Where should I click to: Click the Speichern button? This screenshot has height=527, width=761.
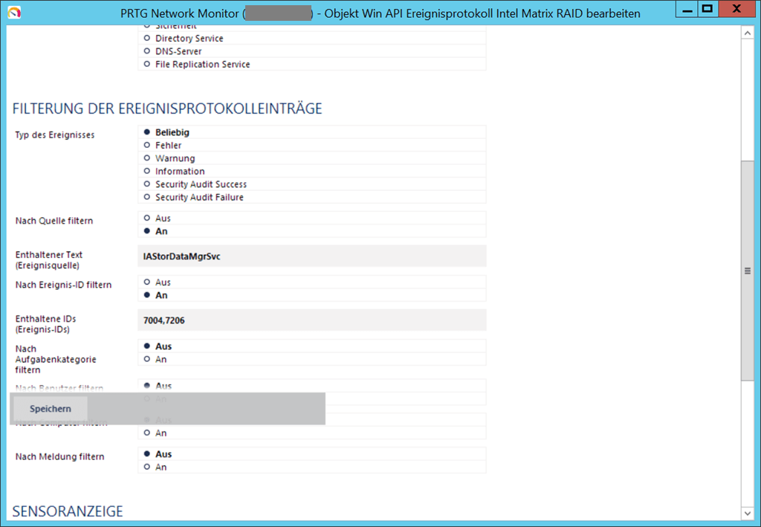coord(51,409)
